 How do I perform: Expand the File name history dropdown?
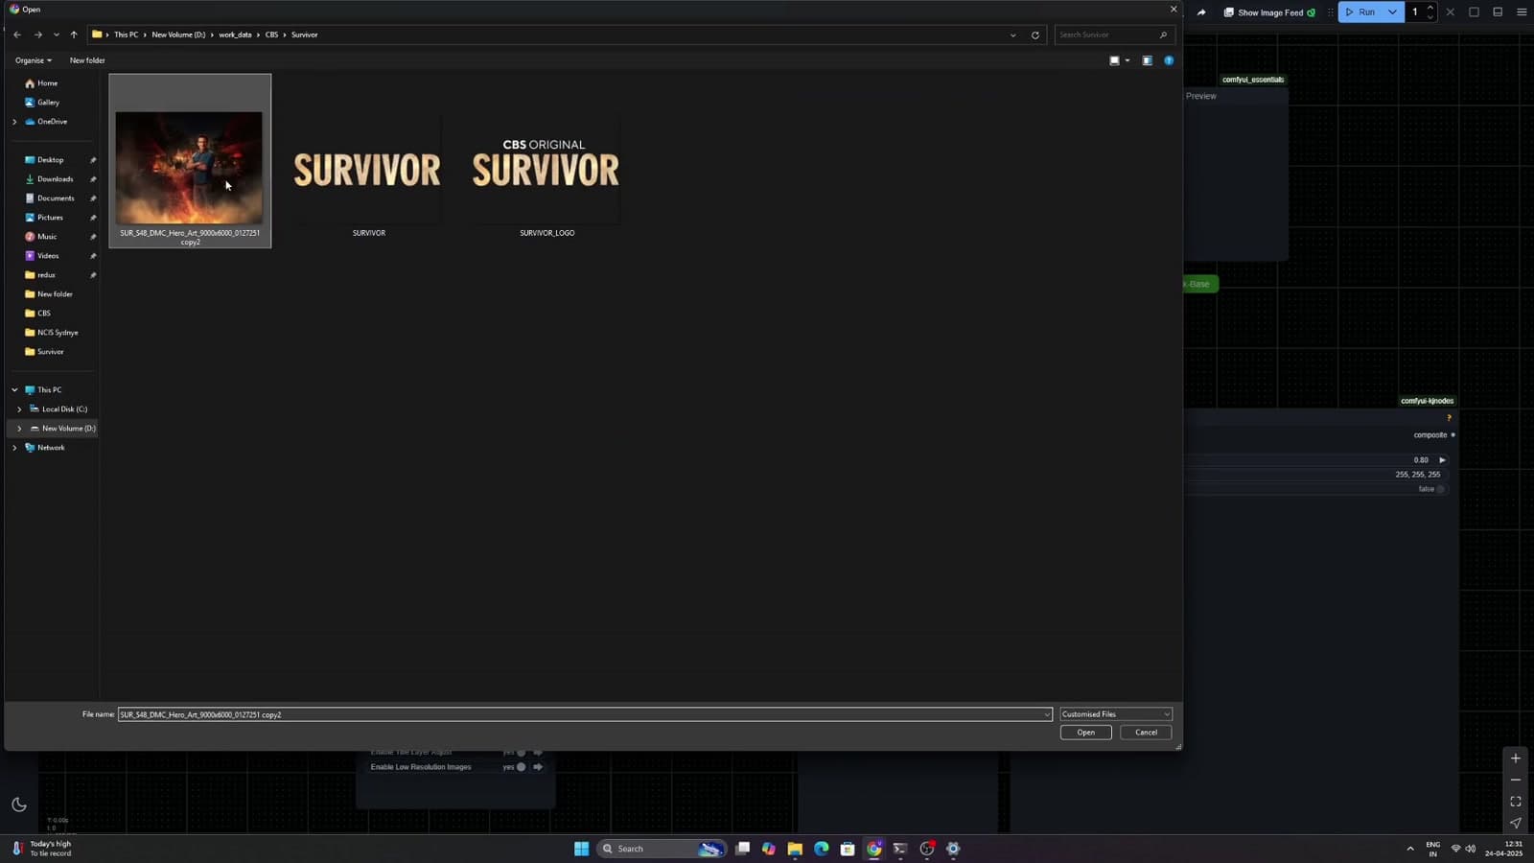point(1047,714)
